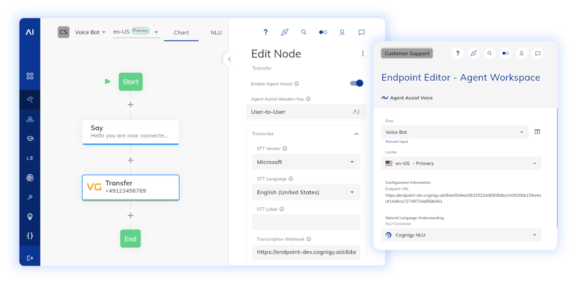Click the Transcription Webhook URL field
The image size is (575, 284).
[306, 252]
